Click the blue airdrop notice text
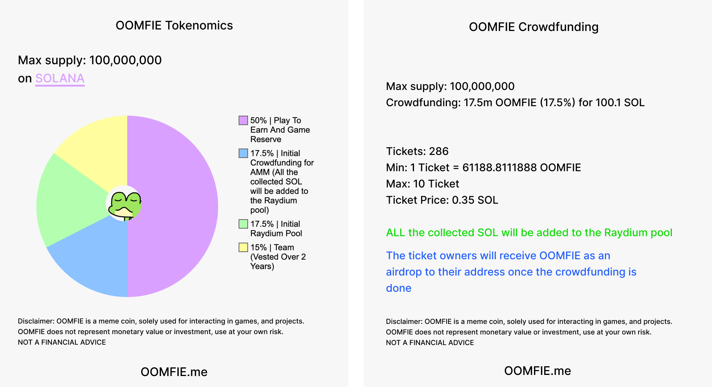Viewport: 712px width, 387px height. [511, 272]
